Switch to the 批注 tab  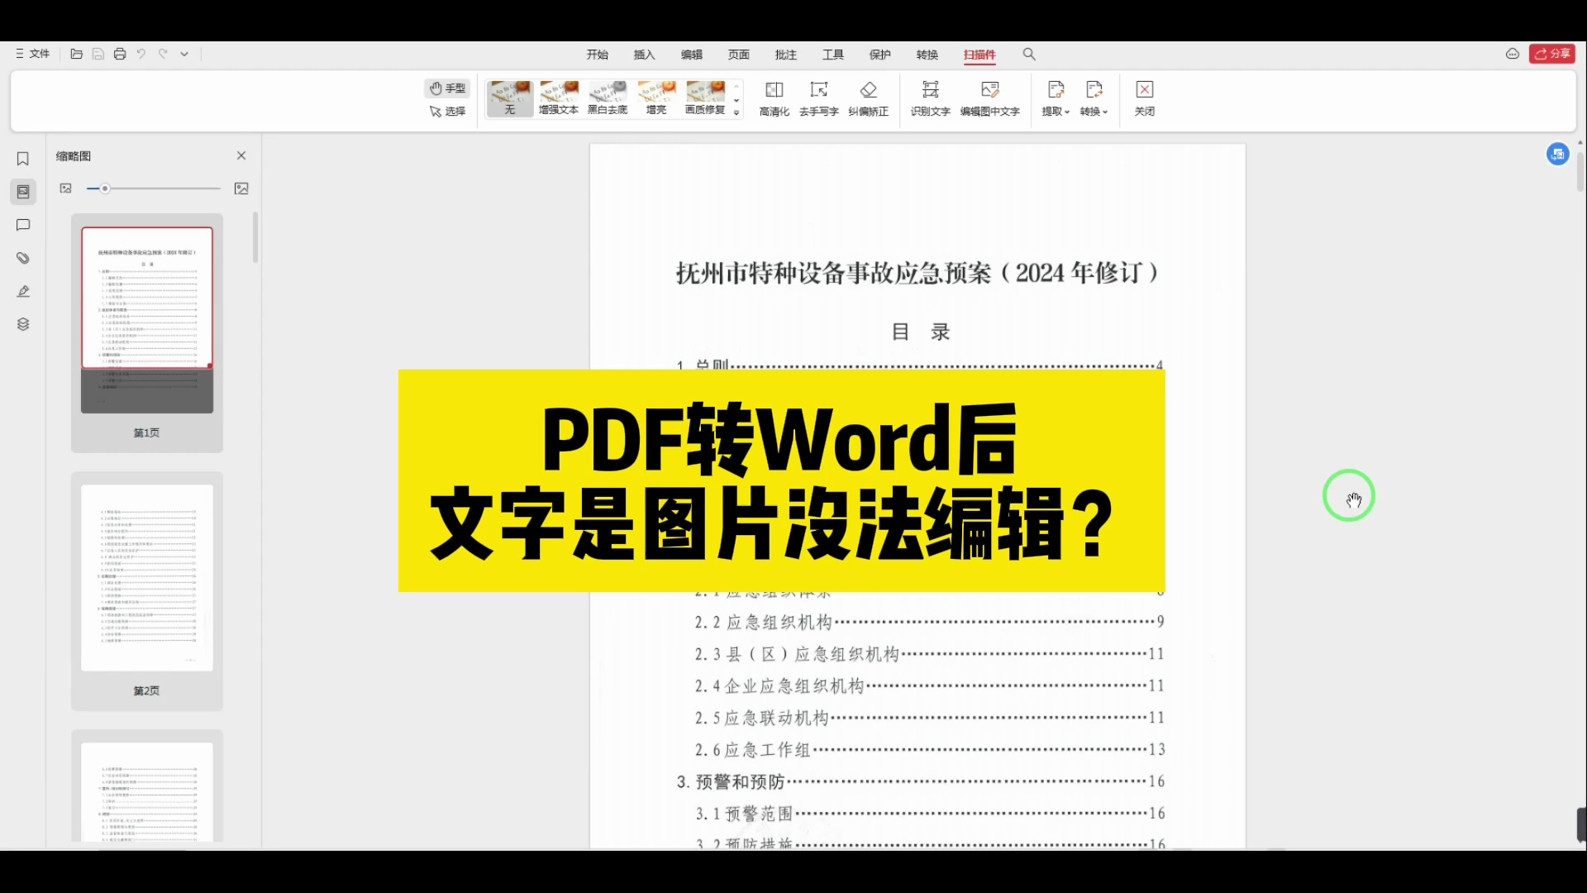[x=786, y=55]
